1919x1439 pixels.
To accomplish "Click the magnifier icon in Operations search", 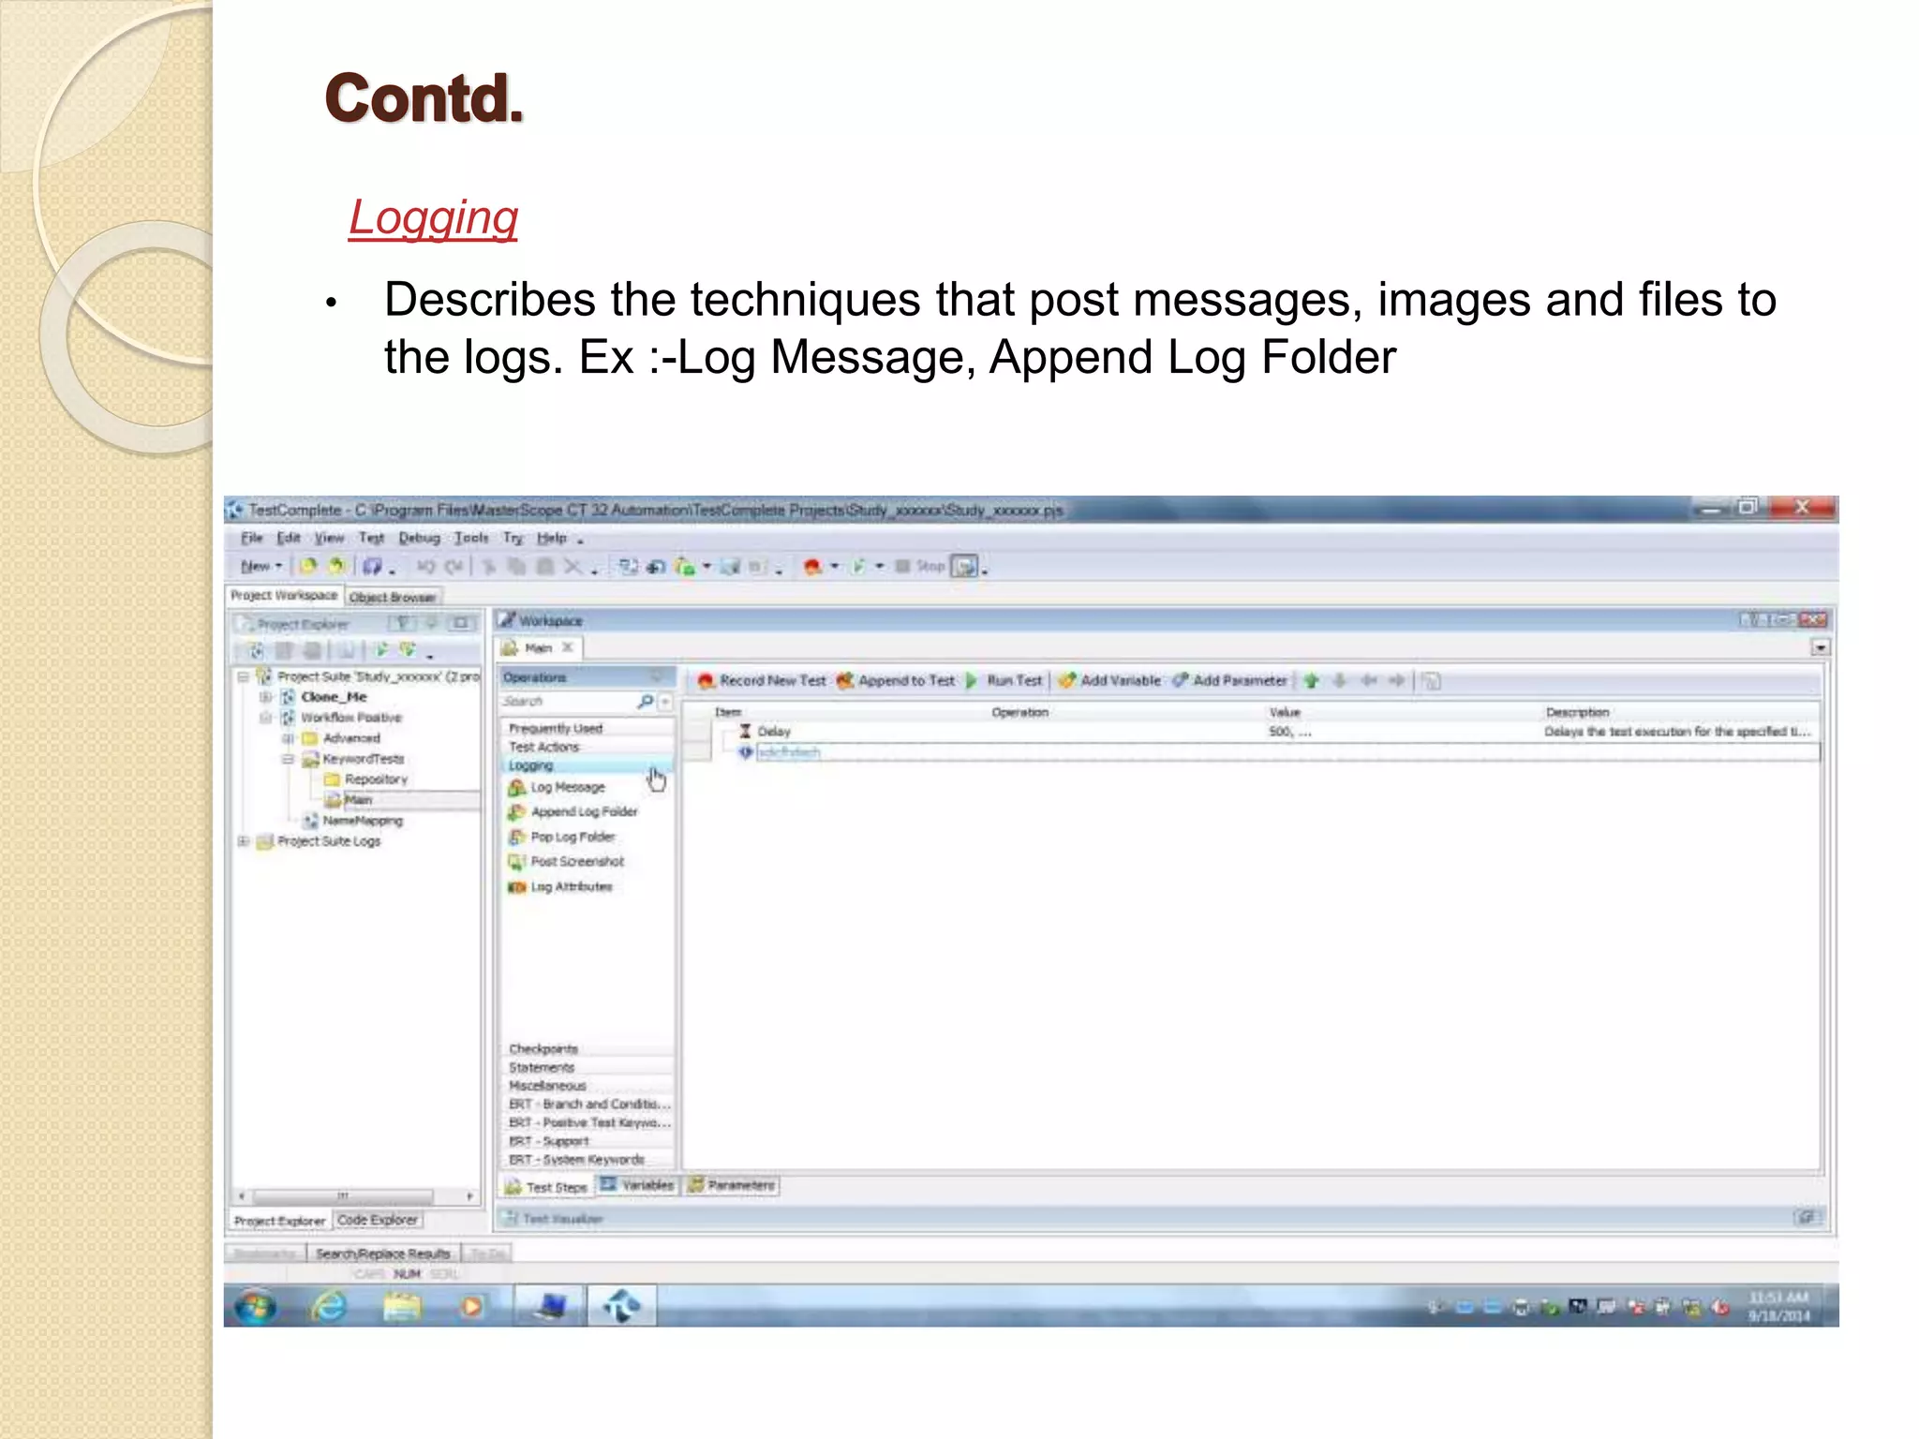I will [645, 702].
